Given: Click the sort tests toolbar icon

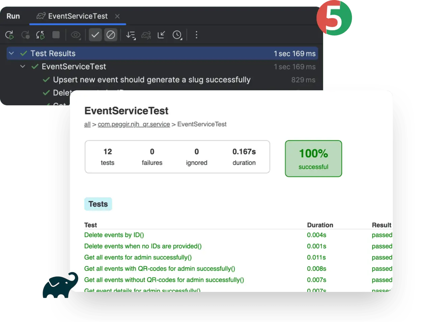Looking at the screenshot, I should 130,35.
